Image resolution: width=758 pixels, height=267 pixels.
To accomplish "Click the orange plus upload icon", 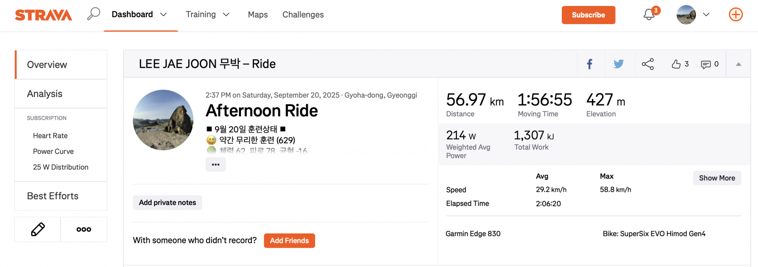I will [x=735, y=15].
